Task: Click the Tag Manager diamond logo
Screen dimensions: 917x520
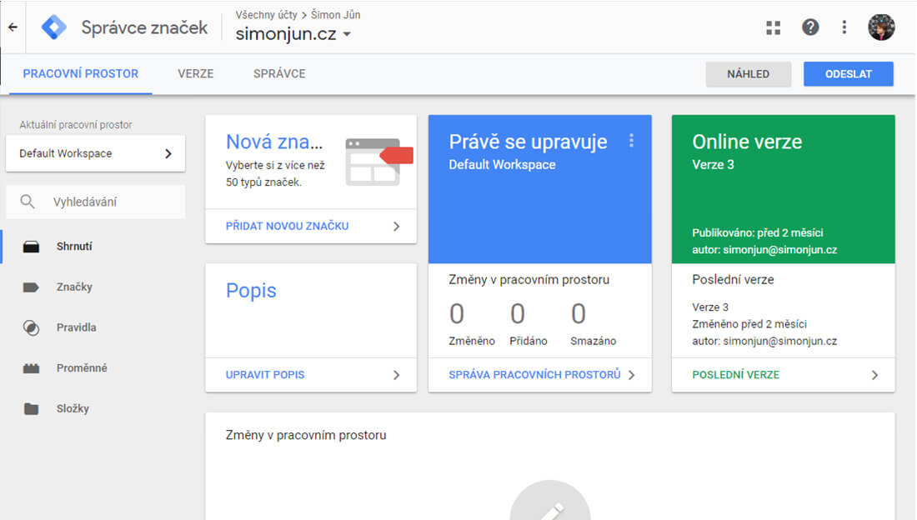Action: pyautogui.click(x=54, y=27)
